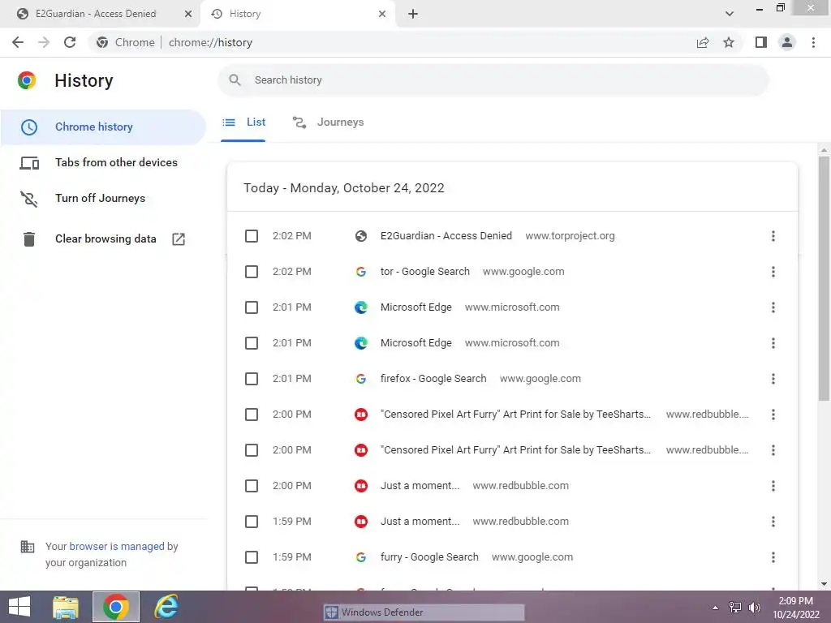Screen dimensions: 831x623
Task: Open Chrome's three-dot main menu
Action: (813, 42)
